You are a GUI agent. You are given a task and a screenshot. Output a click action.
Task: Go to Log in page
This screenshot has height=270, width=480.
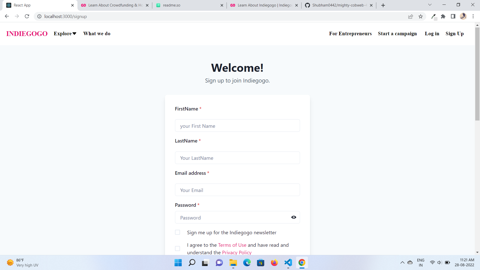coord(432,33)
